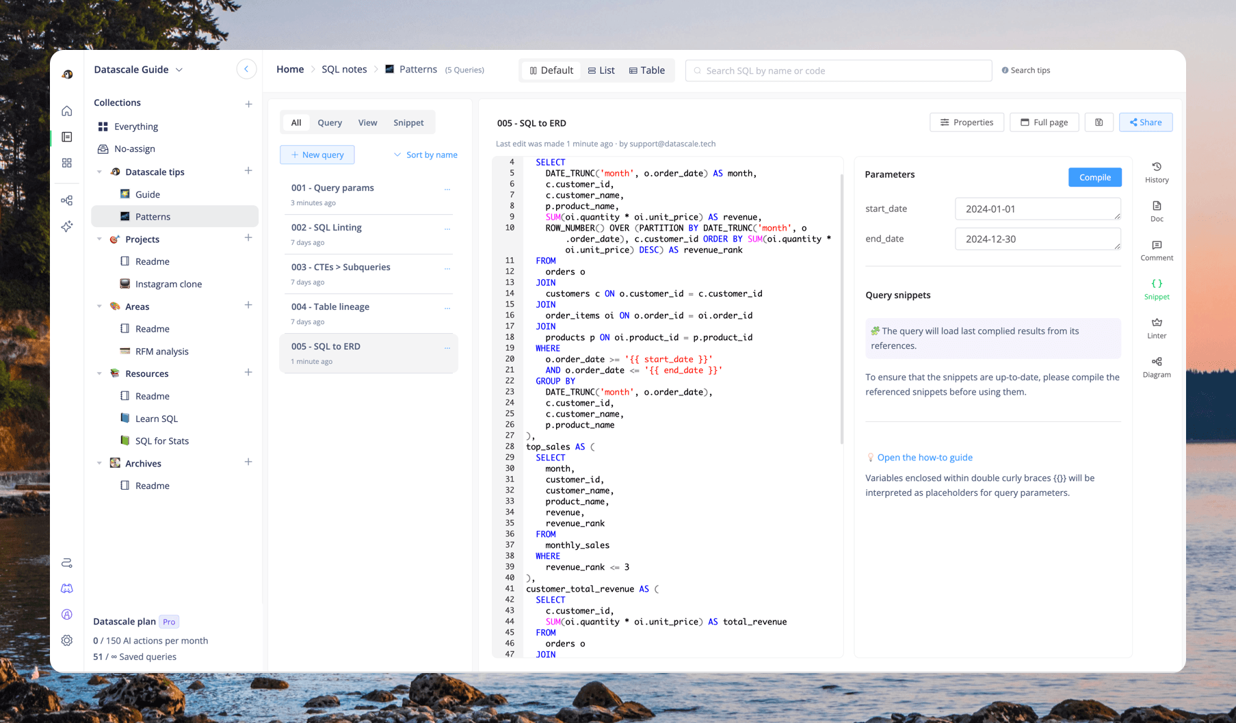Open the Datascale Guide workspace dropdown
The height and width of the screenshot is (723, 1236).
[179, 69]
